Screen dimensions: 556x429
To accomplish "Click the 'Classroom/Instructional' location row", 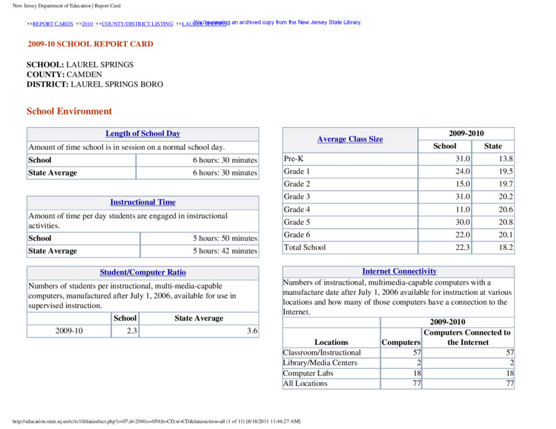I will pyautogui.click(x=322, y=353).
